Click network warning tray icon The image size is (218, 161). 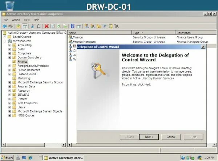point(199,158)
